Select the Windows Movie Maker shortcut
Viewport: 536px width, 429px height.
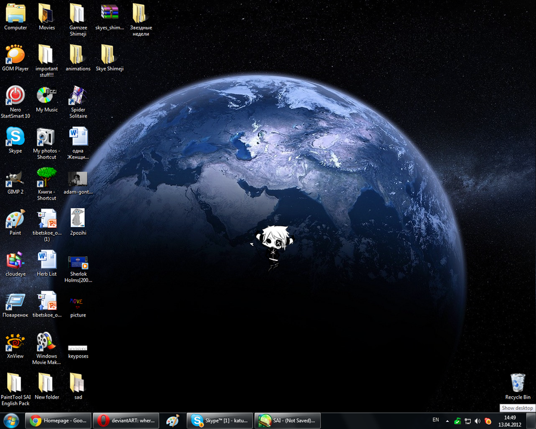[46, 348]
